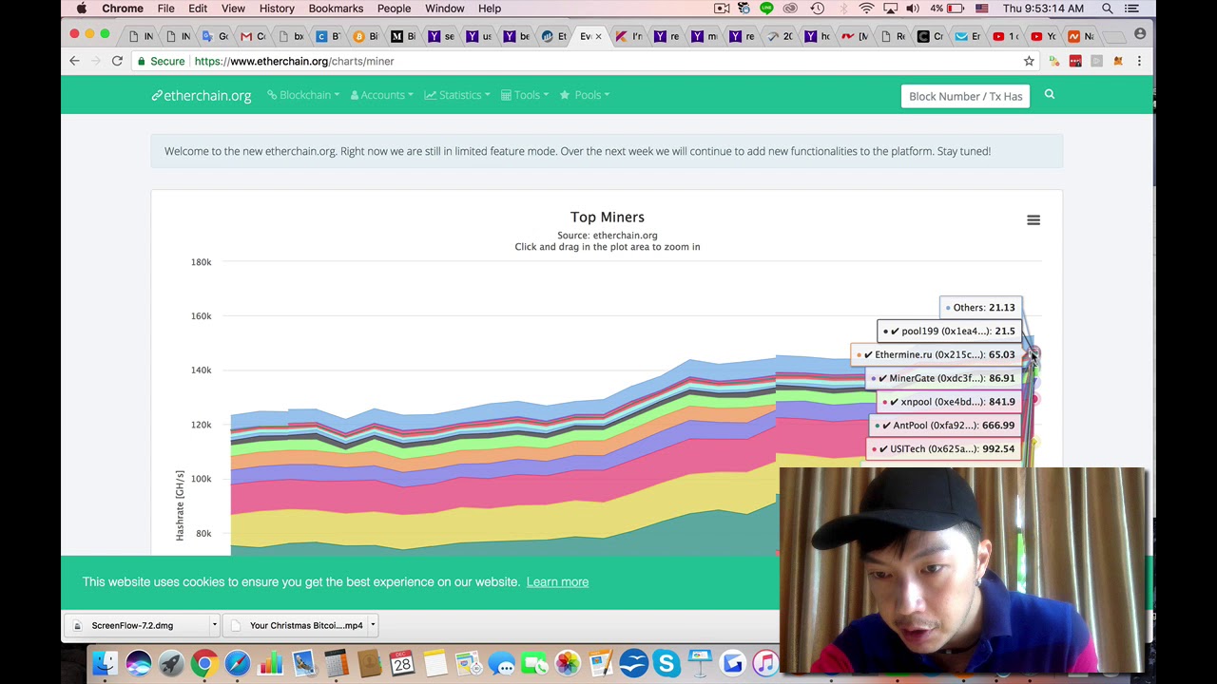Open the Window menu

click(445, 9)
